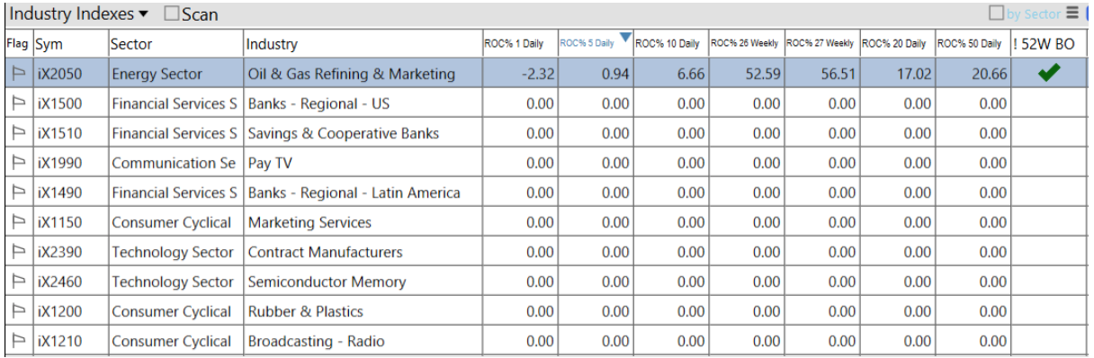The image size is (1094, 358).
Task: Toggle flag on iX1990 Pay TV row
Action: tap(18, 164)
